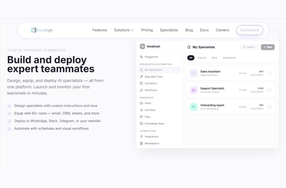Expand the Solutions dropdown menu
The width and height of the screenshot is (286, 188).
[124, 30]
